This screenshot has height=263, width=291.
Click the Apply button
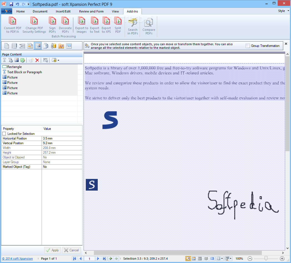pos(52,250)
